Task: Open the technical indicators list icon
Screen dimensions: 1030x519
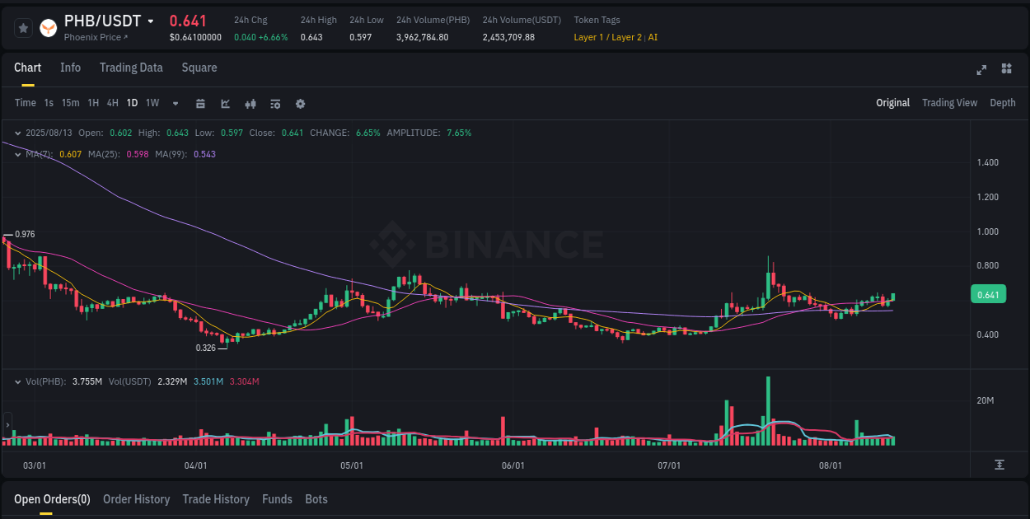Action: click(x=275, y=103)
